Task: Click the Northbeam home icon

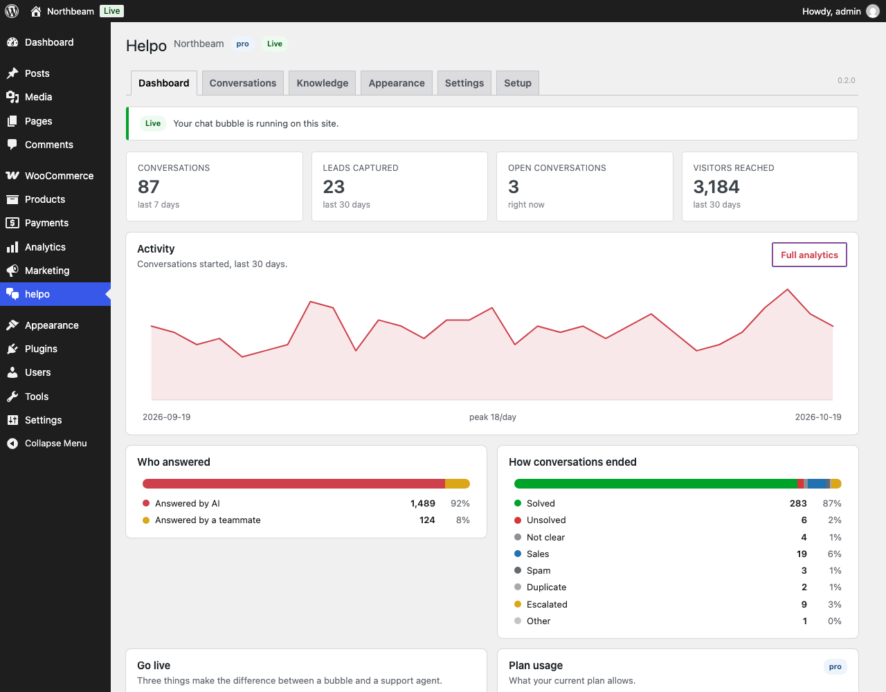Action: tap(36, 11)
